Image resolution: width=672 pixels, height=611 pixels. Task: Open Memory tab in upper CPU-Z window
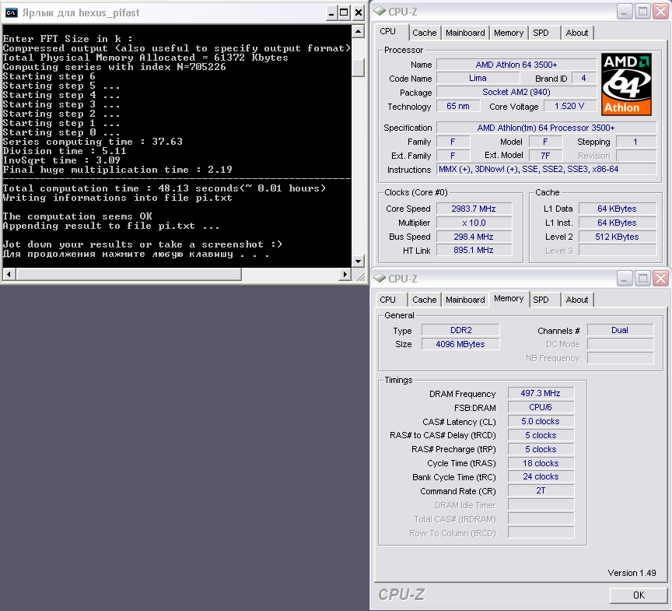click(x=509, y=33)
